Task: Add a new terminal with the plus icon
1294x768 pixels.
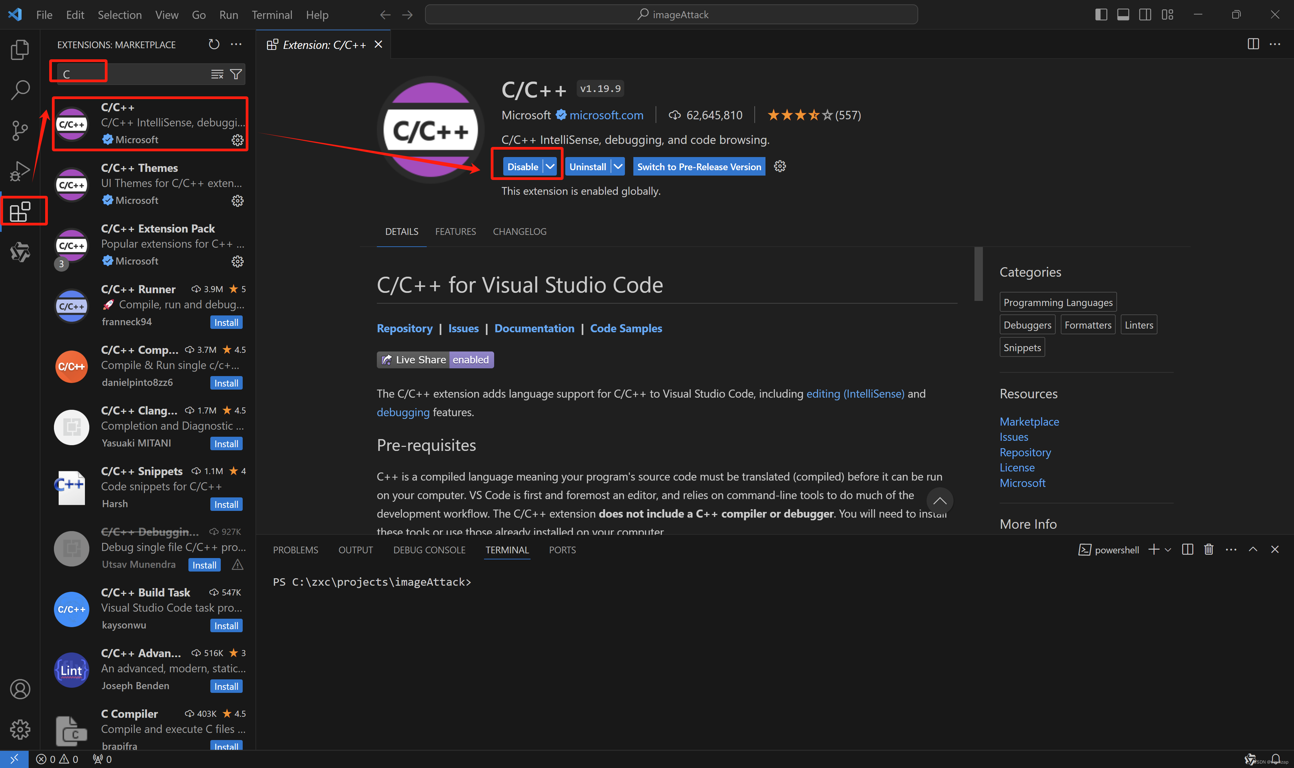Action: pos(1153,550)
